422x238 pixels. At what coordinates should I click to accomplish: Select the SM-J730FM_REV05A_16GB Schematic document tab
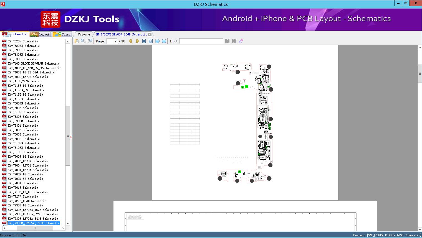121,34
